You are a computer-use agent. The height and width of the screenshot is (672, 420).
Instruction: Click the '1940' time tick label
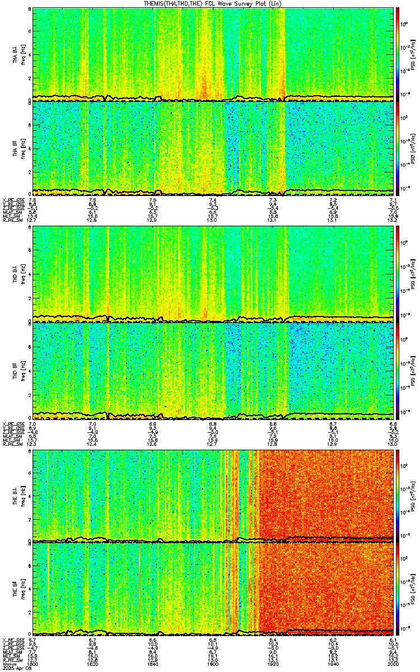(x=333, y=664)
